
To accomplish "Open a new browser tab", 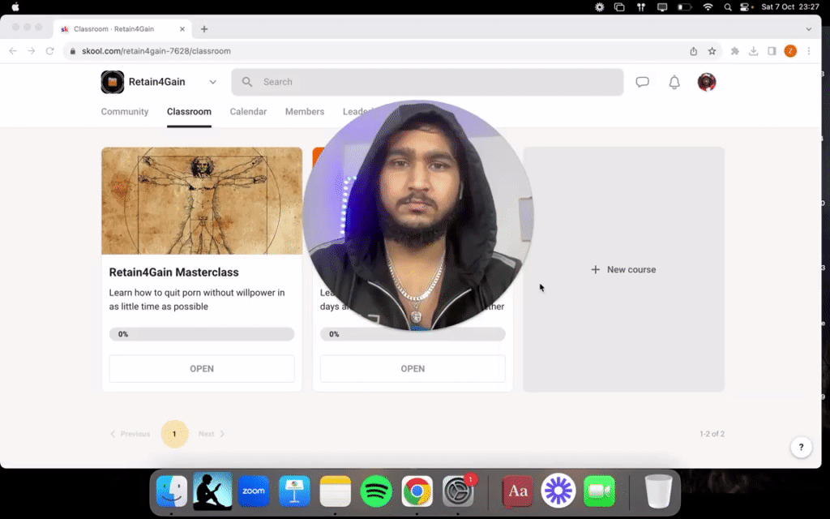I will (x=203, y=29).
